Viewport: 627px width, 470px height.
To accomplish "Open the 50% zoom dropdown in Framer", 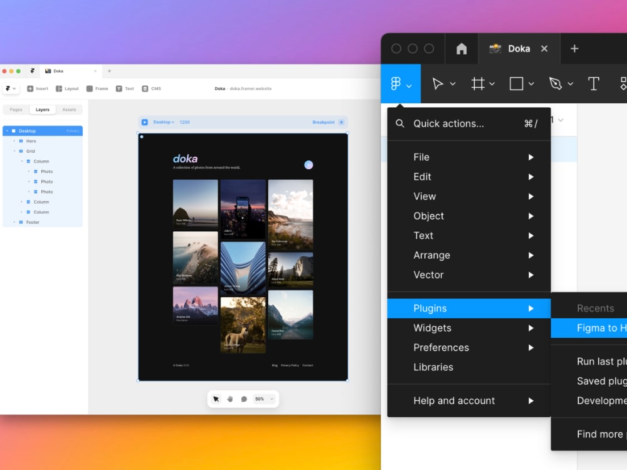I will [x=265, y=399].
